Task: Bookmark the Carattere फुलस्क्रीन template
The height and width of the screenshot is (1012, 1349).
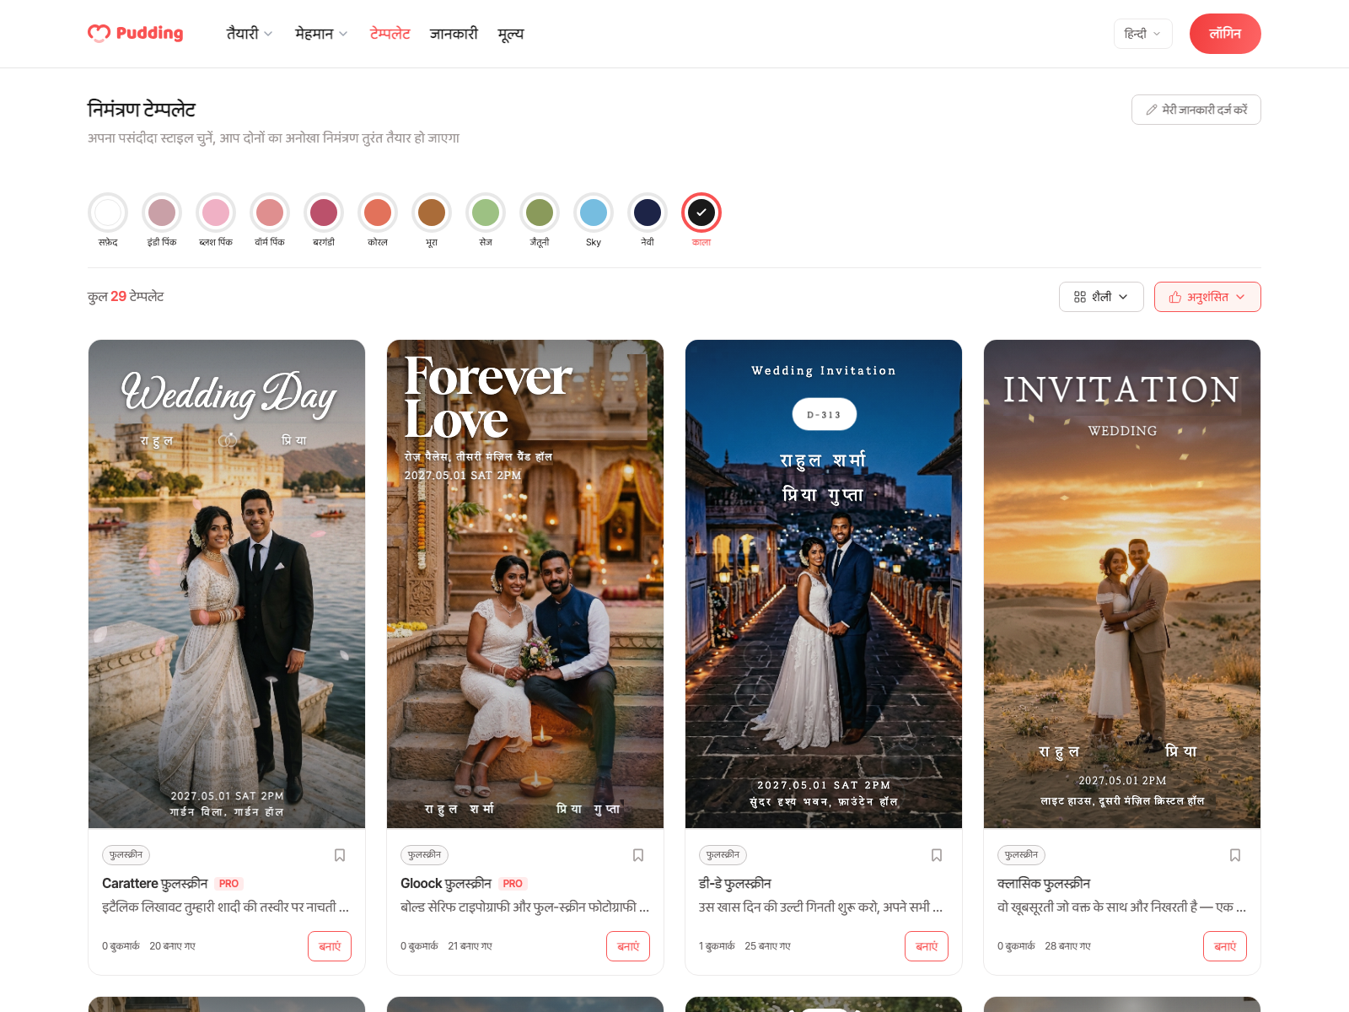Action: (x=340, y=855)
